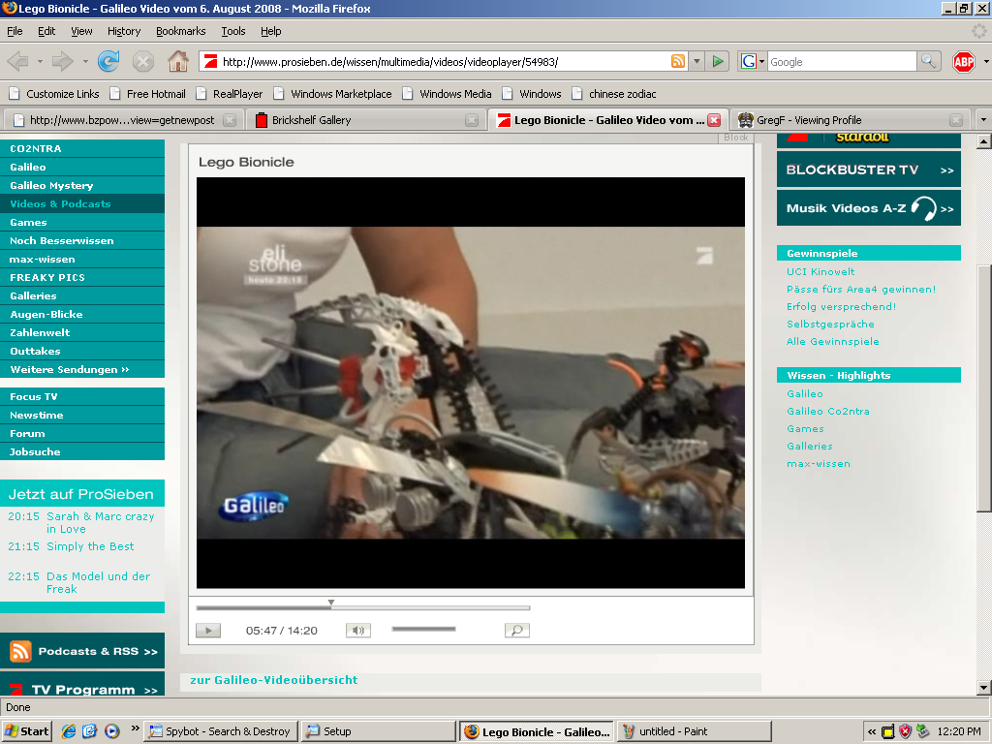Open the chinese zodiac bookmark
This screenshot has height=744, width=992.
pos(613,94)
